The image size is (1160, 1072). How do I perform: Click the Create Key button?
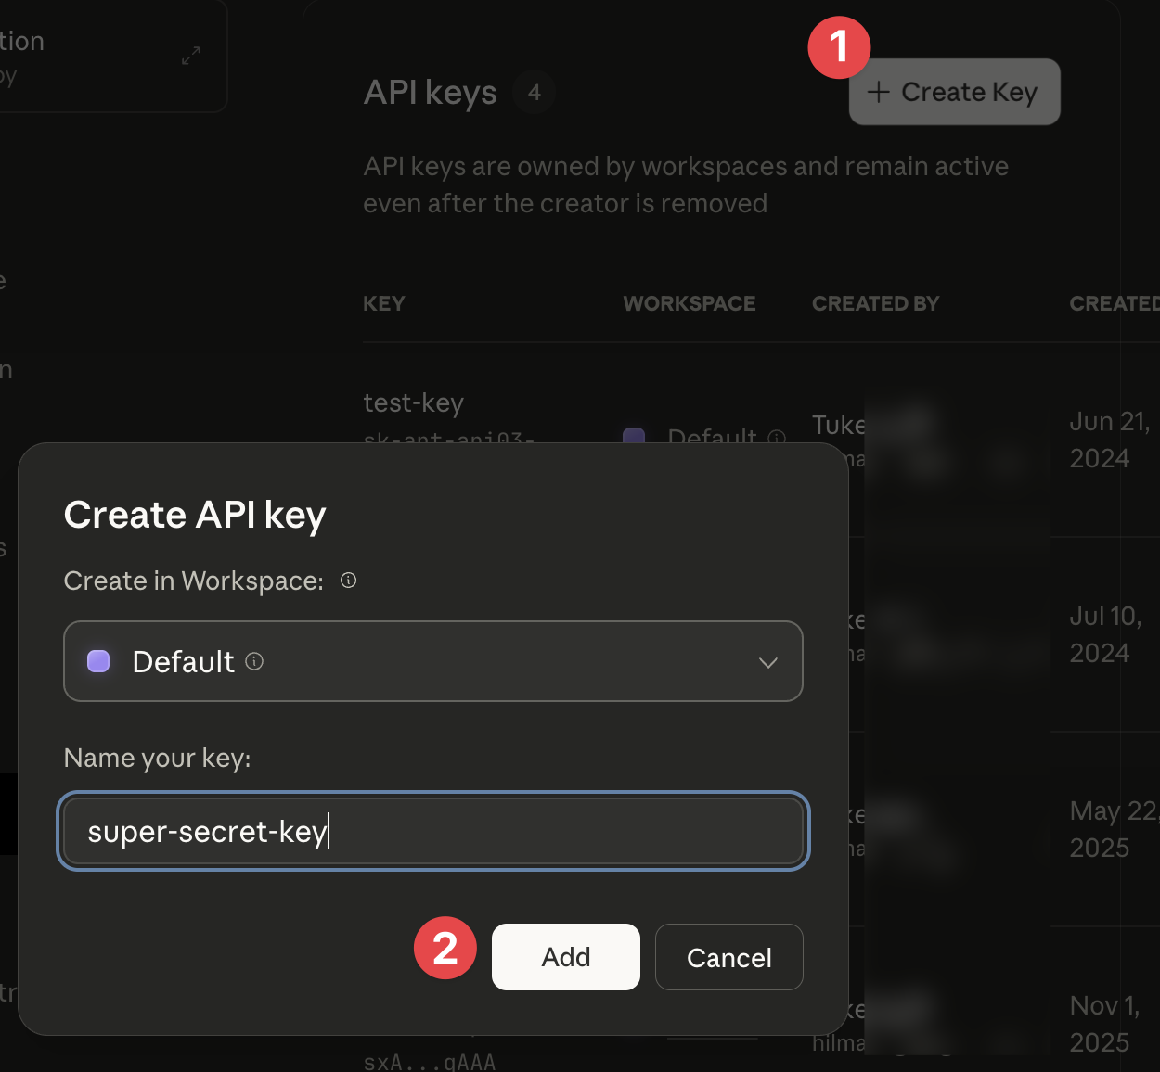954,92
